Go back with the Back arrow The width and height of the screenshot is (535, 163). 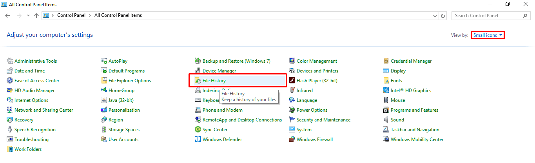click(x=7, y=16)
